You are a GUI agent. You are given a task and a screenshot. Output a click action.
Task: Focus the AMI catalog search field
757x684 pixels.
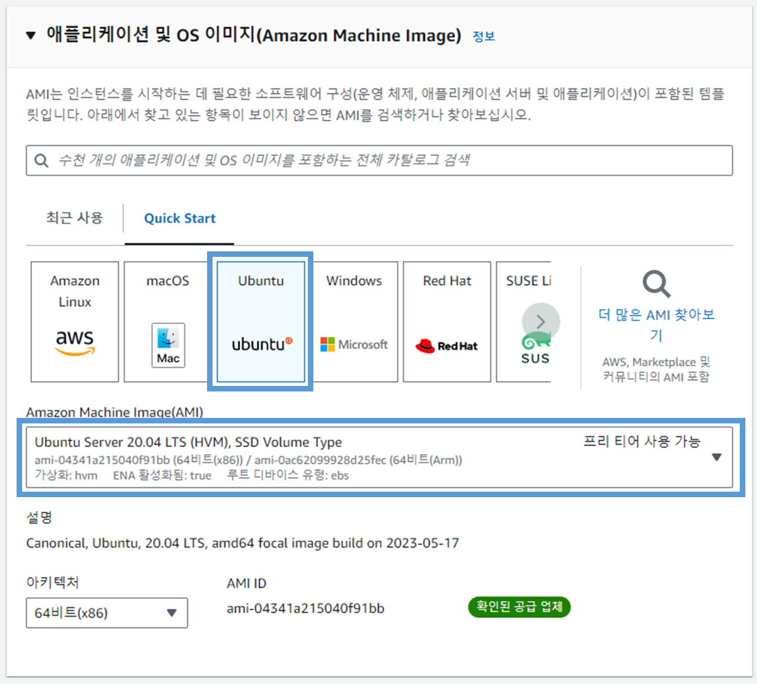[379, 160]
